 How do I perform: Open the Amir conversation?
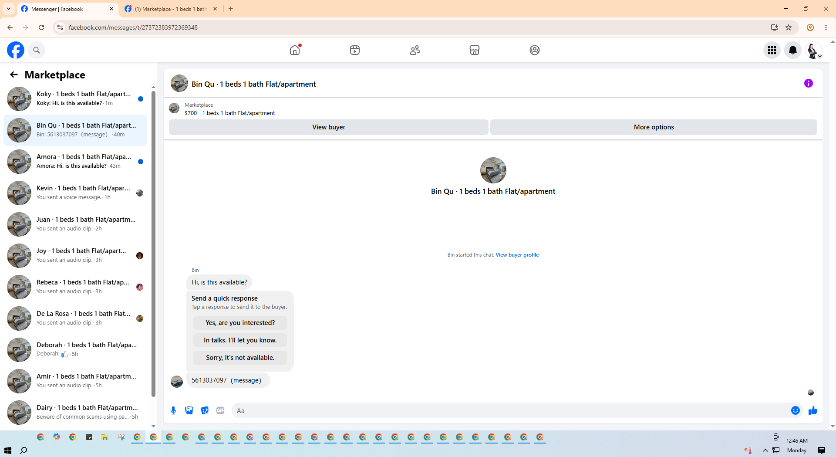pos(75,381)
